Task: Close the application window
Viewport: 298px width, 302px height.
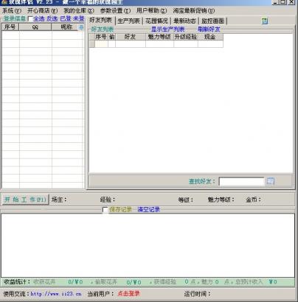Action: pos(291,2)
